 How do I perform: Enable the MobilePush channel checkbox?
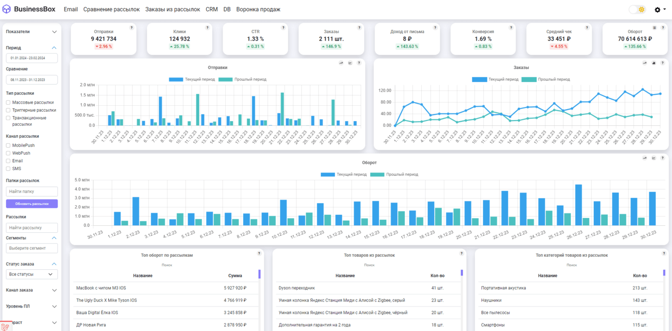(x=8, y=146)
